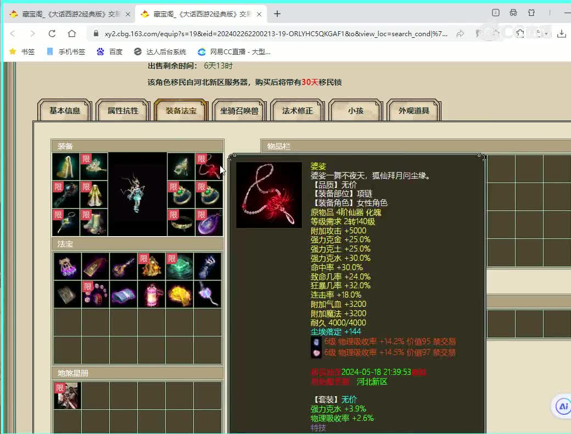This screenshot has height=434, width=571.
Task: Select the scepter weapon equipment icon
Action: (66, 195)
